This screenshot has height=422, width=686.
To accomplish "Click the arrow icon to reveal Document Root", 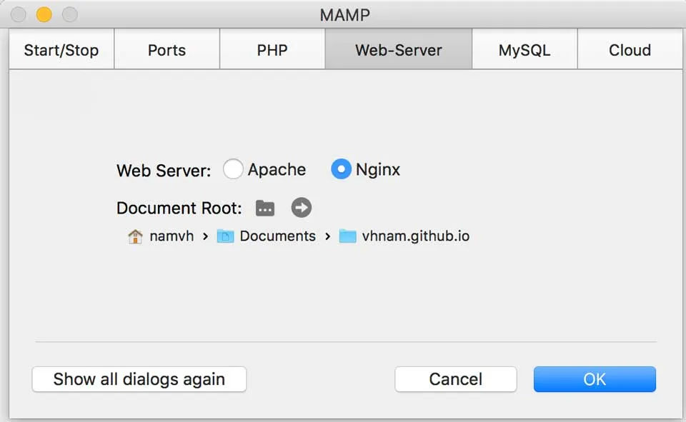I will 302,208.
